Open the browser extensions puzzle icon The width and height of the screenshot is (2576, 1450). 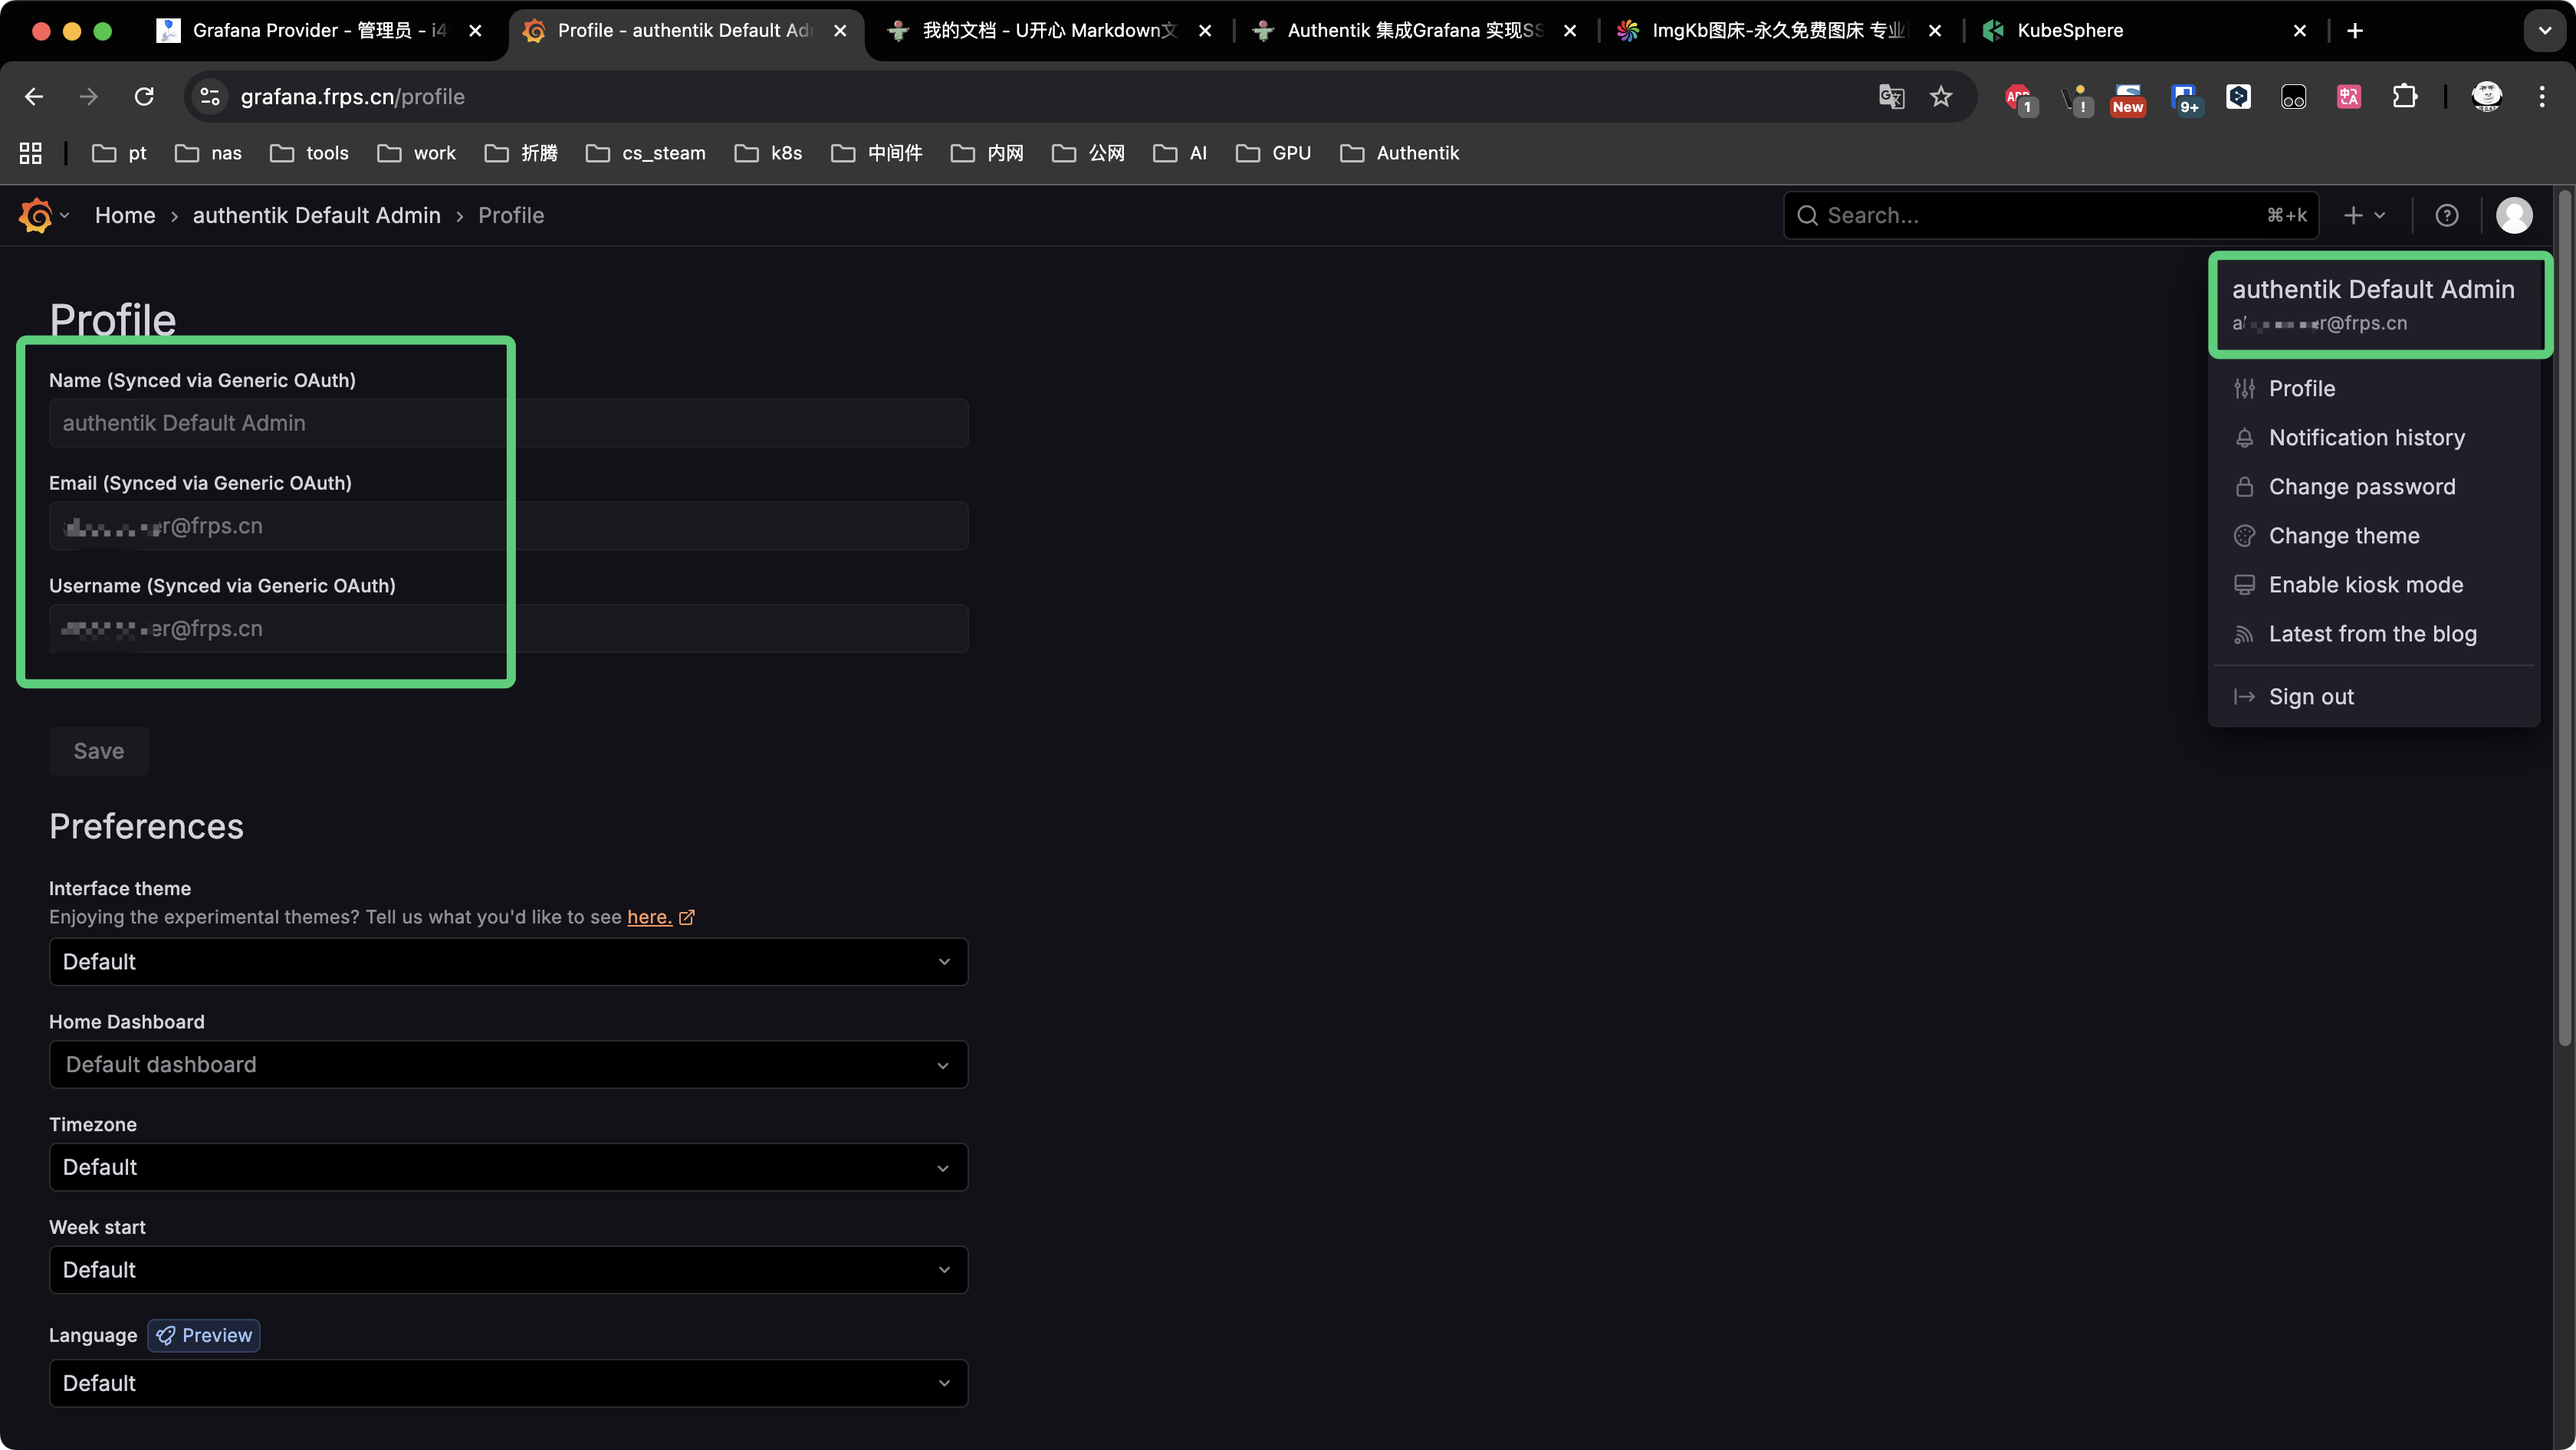(2405, 97)
